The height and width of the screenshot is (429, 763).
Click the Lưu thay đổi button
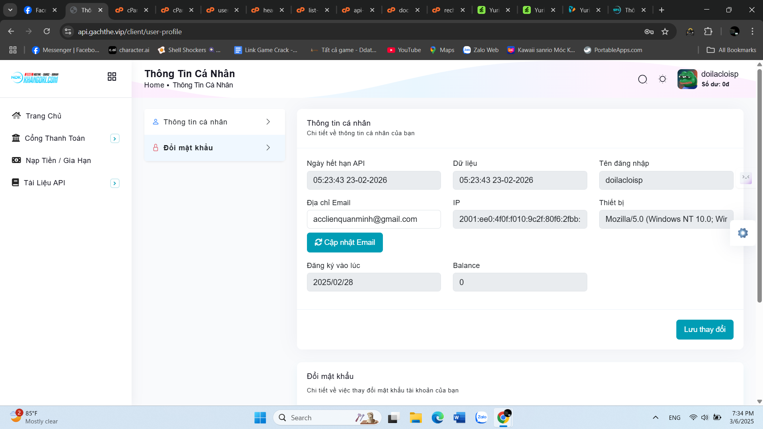click(705, 330)
